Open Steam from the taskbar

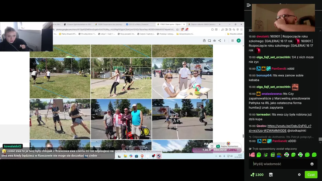159,156
